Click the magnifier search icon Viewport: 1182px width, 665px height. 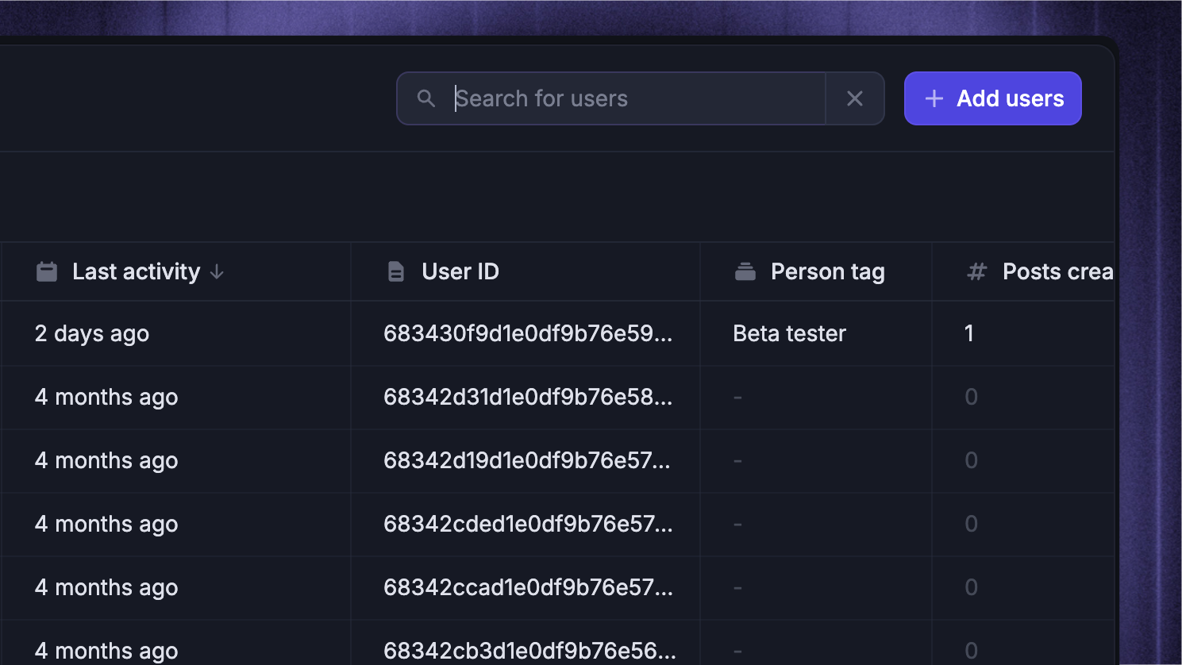(426, 98)
